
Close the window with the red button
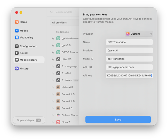pos(17,13)
